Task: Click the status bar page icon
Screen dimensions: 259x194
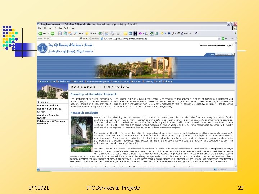Action: point(38,170)
